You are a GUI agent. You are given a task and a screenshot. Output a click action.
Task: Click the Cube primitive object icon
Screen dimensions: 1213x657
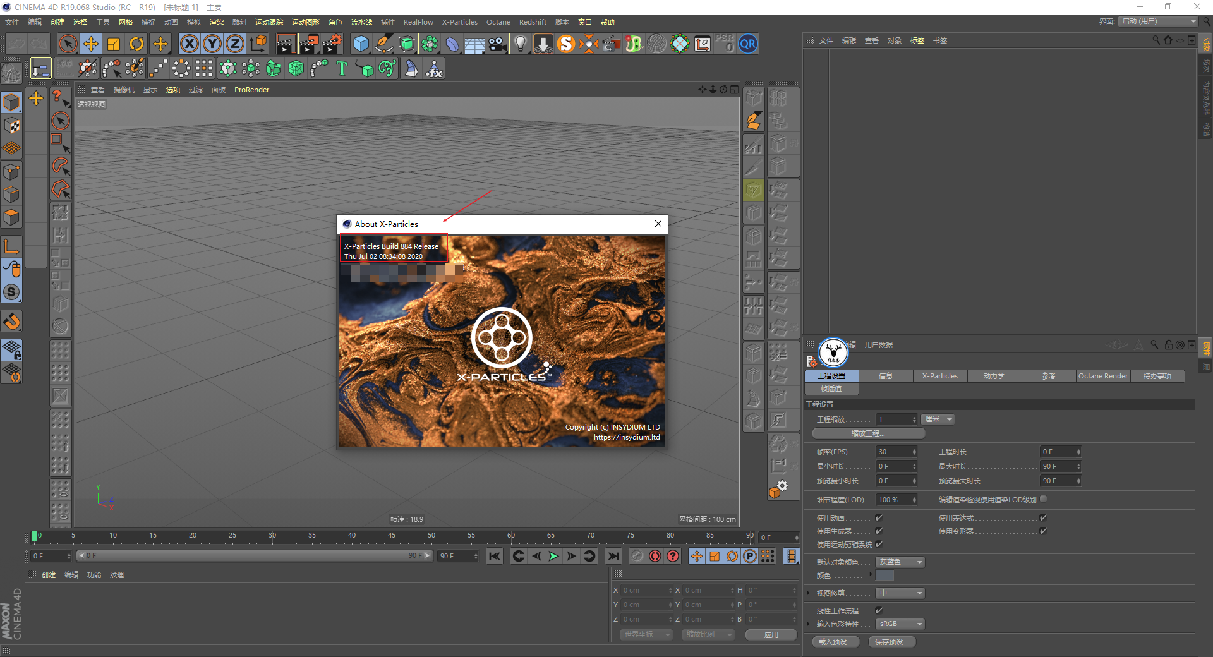tap(361, 44)
